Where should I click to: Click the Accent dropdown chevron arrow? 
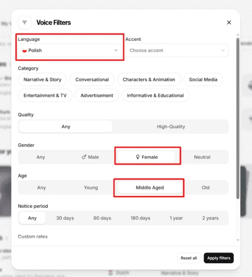click(223, 50)
